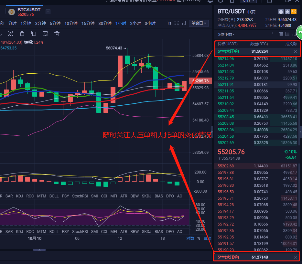Click the lock drawings icon
The image size is (302, 264).
pos(22,34)
